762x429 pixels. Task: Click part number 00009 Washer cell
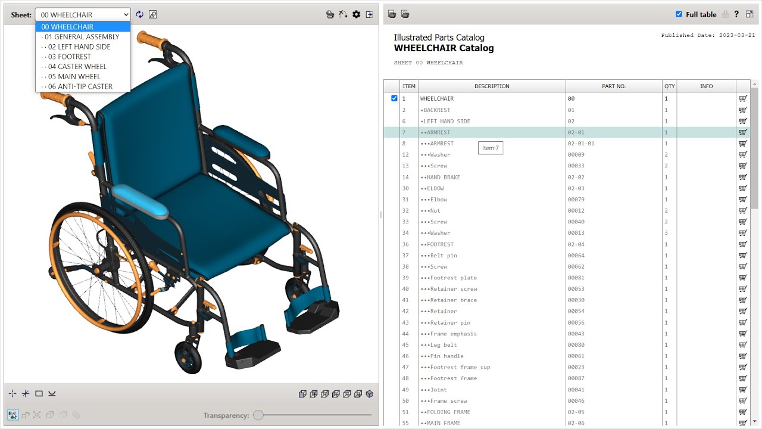coord(614,155)
